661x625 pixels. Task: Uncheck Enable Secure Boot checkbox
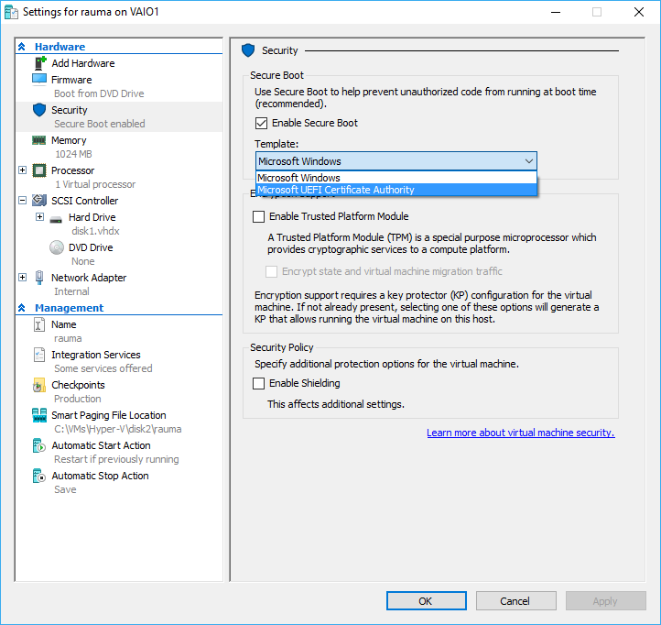(261, 123)
